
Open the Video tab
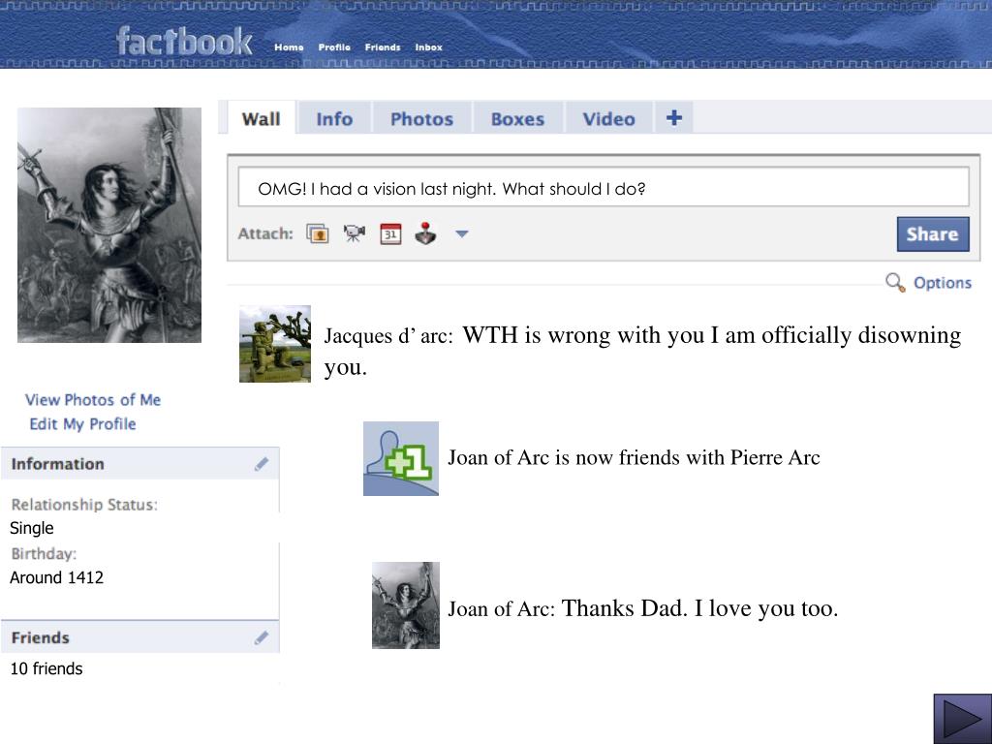click(608, 118)
